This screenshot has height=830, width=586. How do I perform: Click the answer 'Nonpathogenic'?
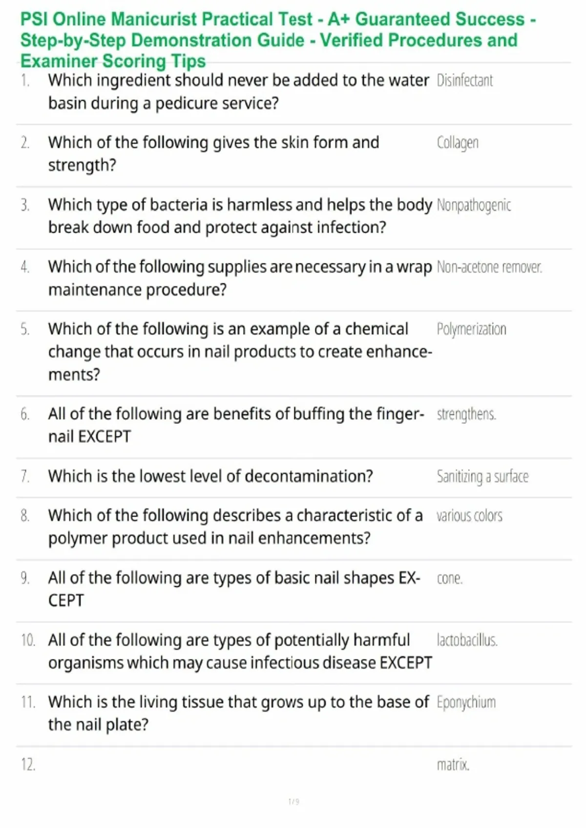pos(474,205)
